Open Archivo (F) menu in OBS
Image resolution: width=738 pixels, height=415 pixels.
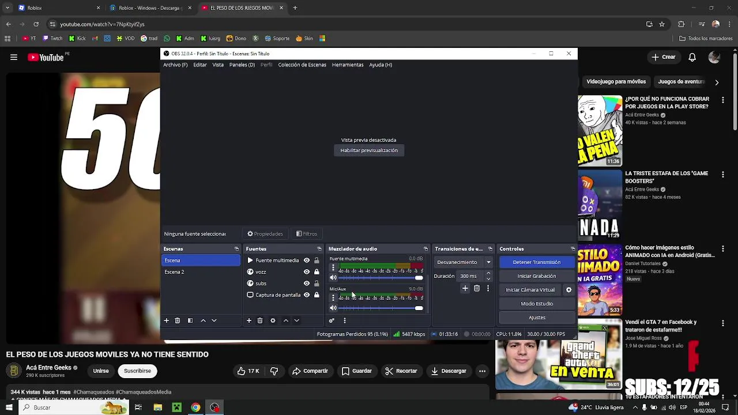click(175, 65)
